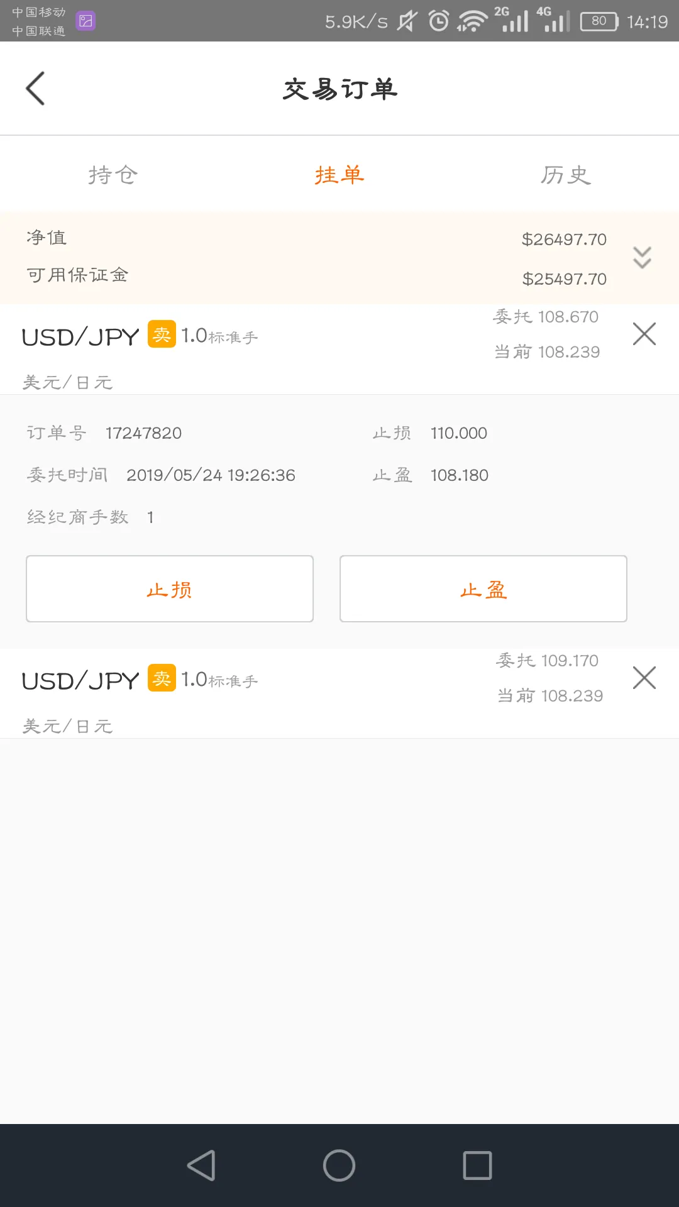Tap Android home circle button
Image resolution: width=679 pixels, height=1207 pixels.
point(339,1166)
